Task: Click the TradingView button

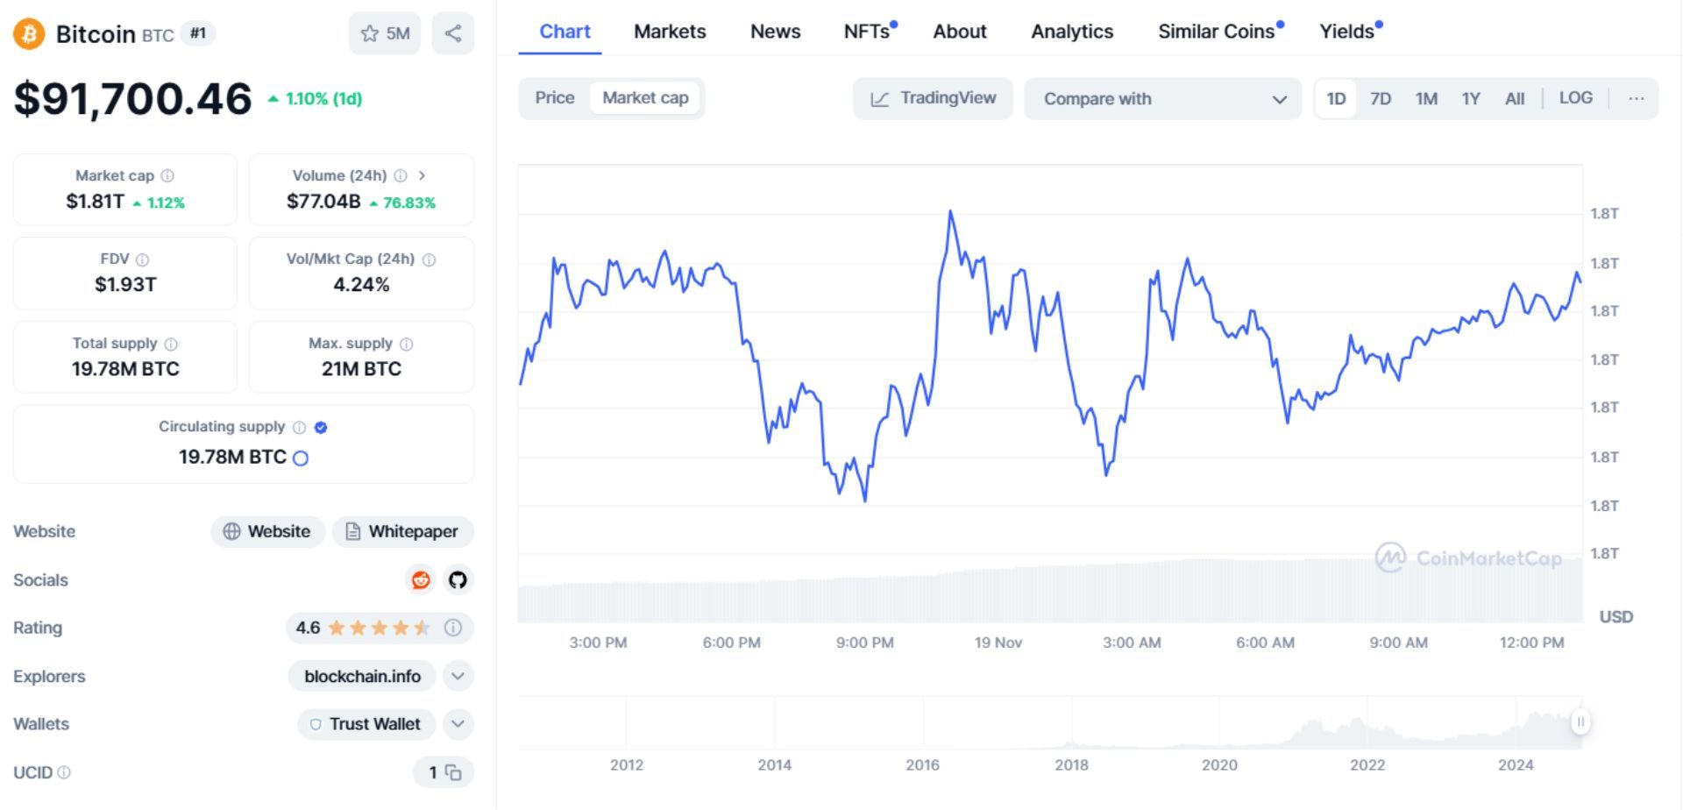Action: click(x=933, y=98)
